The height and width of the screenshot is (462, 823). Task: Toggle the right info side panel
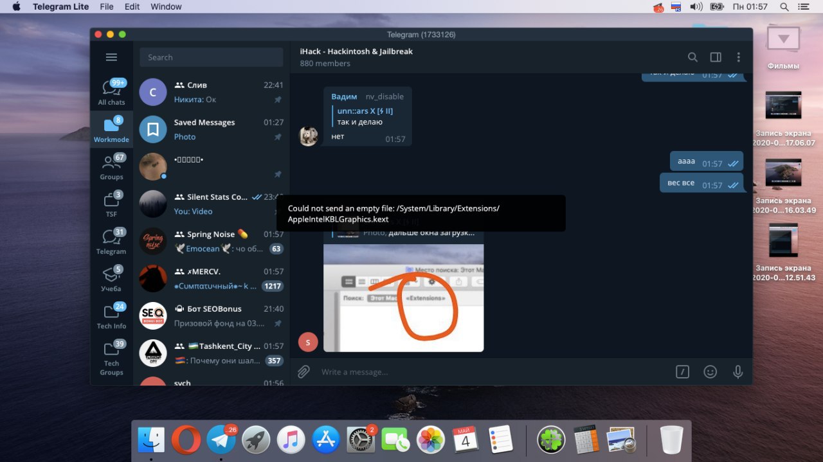point(716,57)
